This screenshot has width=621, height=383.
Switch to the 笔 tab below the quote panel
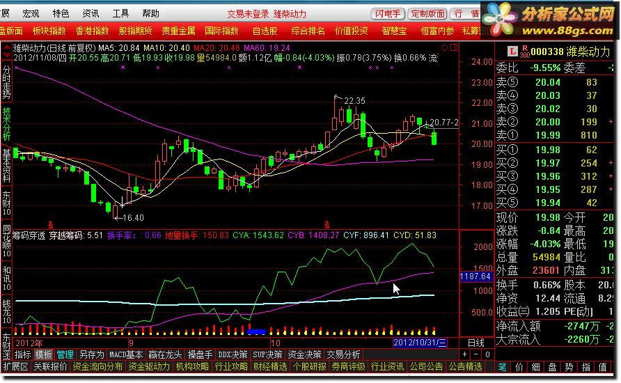(502, 367)
